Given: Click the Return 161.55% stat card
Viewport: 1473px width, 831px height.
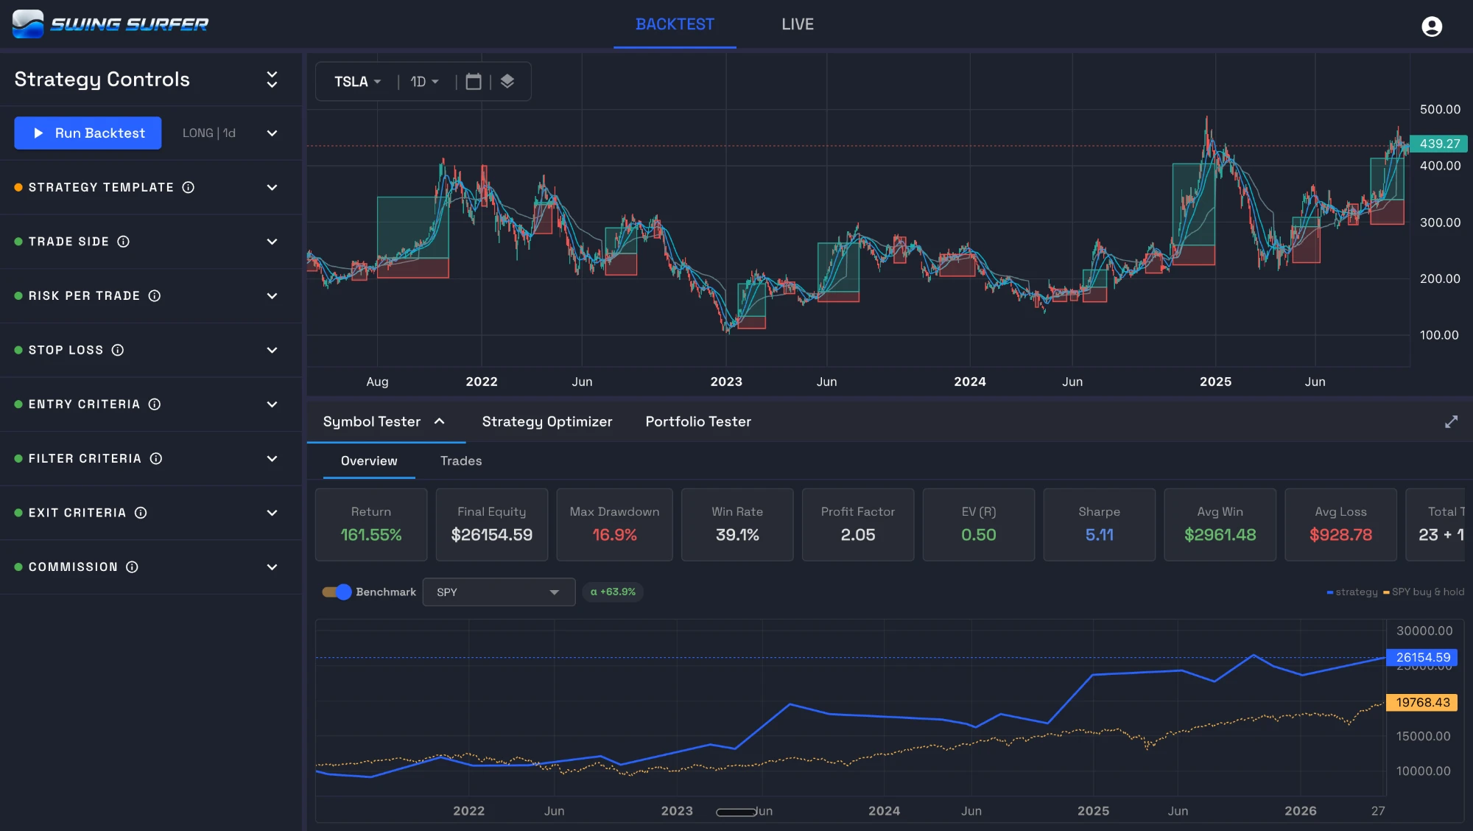Looking at the screenshot, I should tap(371, 525).
